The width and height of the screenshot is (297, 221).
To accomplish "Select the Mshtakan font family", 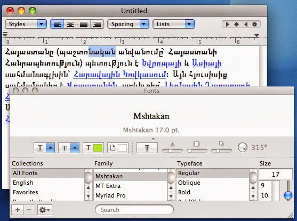I will coord(130,176).
